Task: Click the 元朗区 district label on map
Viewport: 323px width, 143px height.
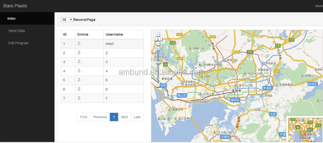Action: click(225, 137)
